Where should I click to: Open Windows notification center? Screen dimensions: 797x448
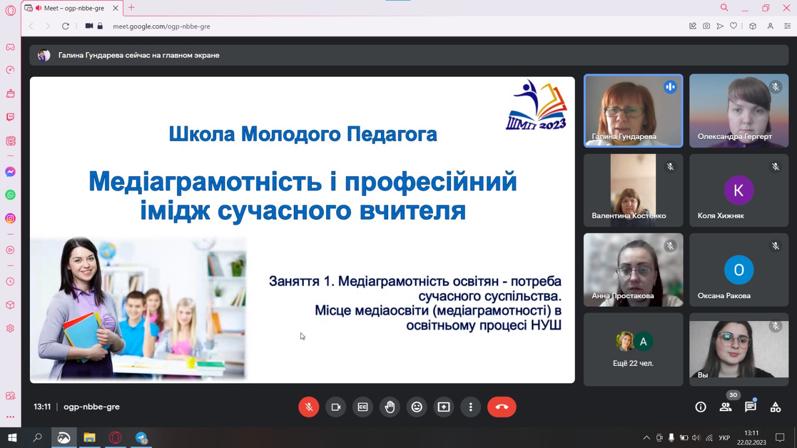click(x=780, y=438)
